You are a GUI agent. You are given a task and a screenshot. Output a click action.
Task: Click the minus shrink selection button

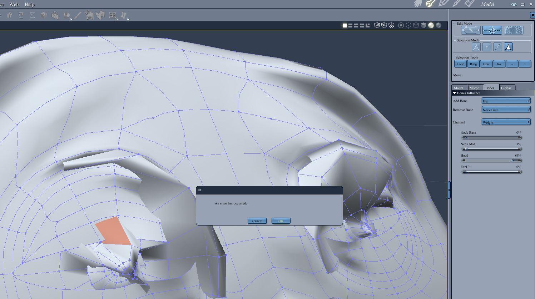coord(512,64)
